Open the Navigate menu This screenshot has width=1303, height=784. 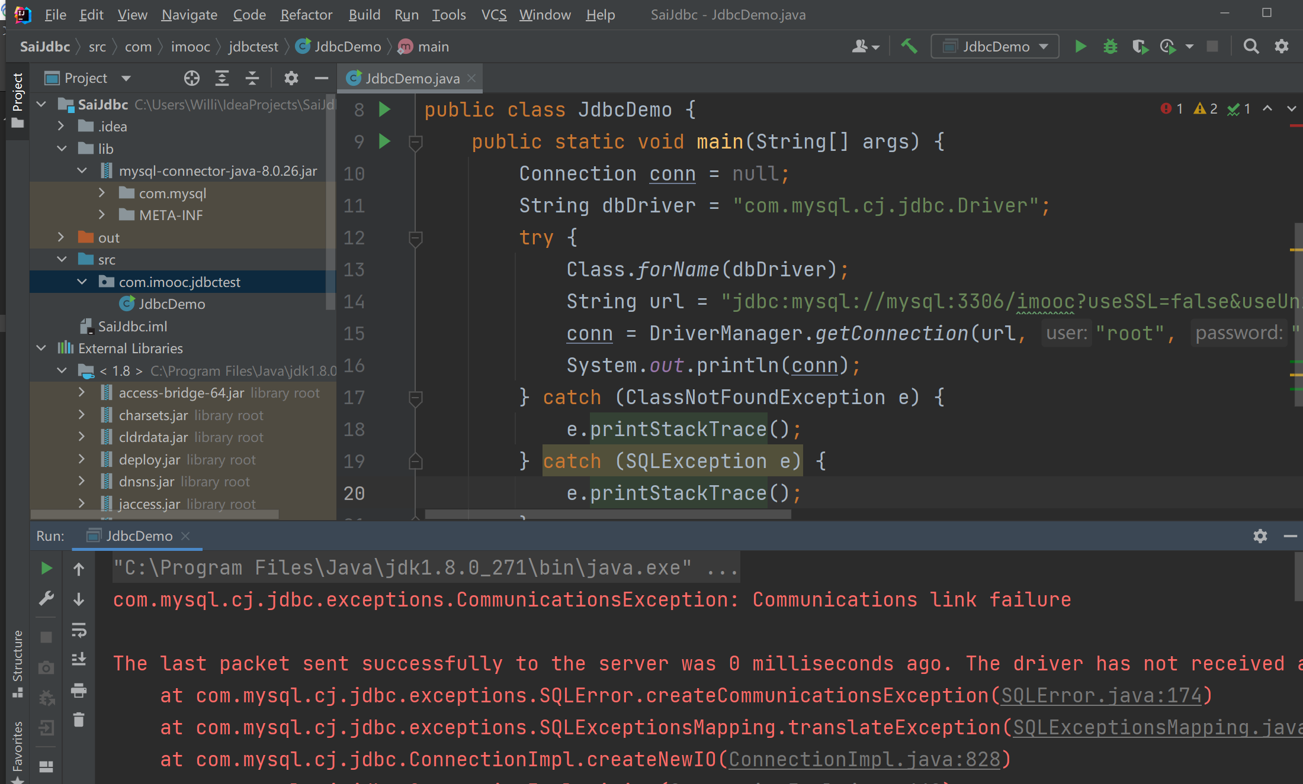[x=189, y=15]
